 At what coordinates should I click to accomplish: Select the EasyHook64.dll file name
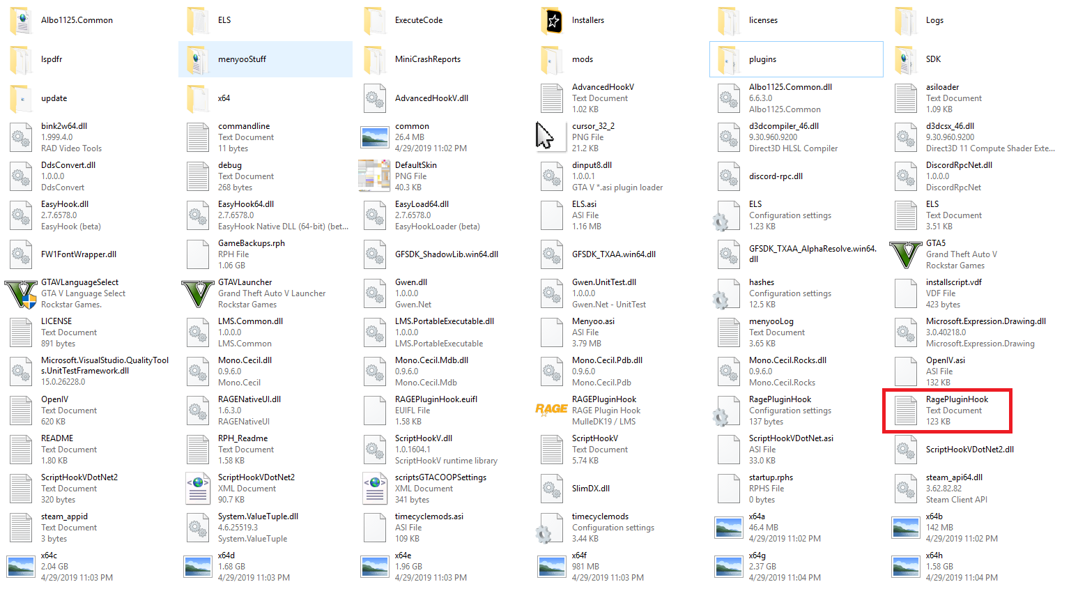[246, 204]
